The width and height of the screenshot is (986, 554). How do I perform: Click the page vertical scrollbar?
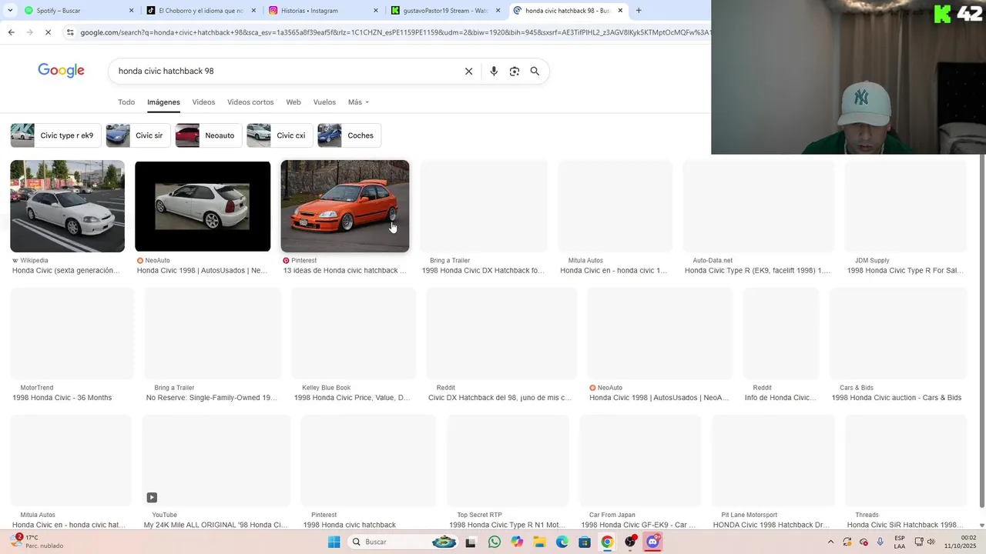click(981, 331)
